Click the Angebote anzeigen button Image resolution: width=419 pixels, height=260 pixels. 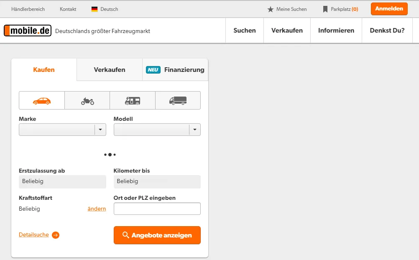coord(157,235)
